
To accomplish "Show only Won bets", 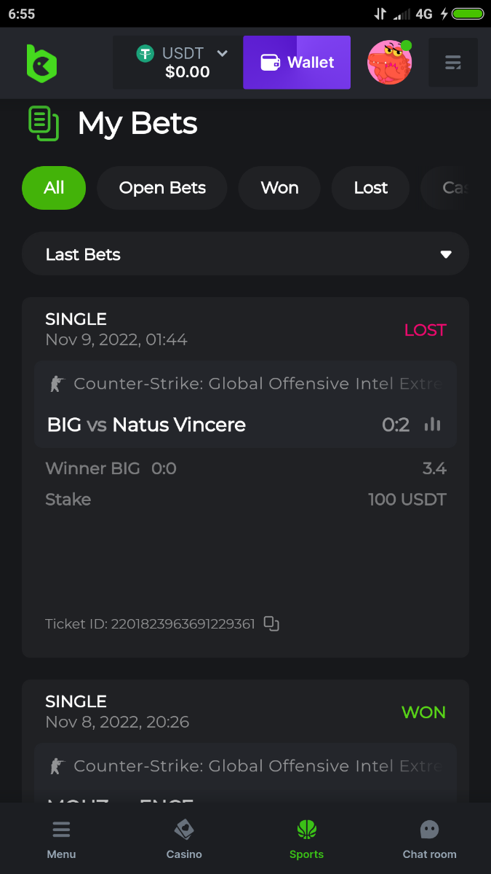I will [x=279, y=188].
